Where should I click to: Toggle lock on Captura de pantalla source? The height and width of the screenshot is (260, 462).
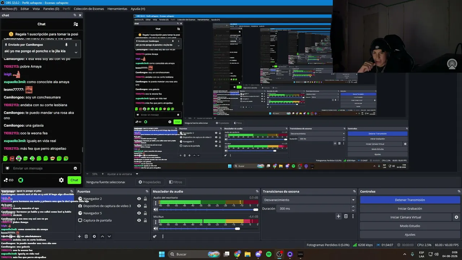pyautogui.click(x=145, y=220)
